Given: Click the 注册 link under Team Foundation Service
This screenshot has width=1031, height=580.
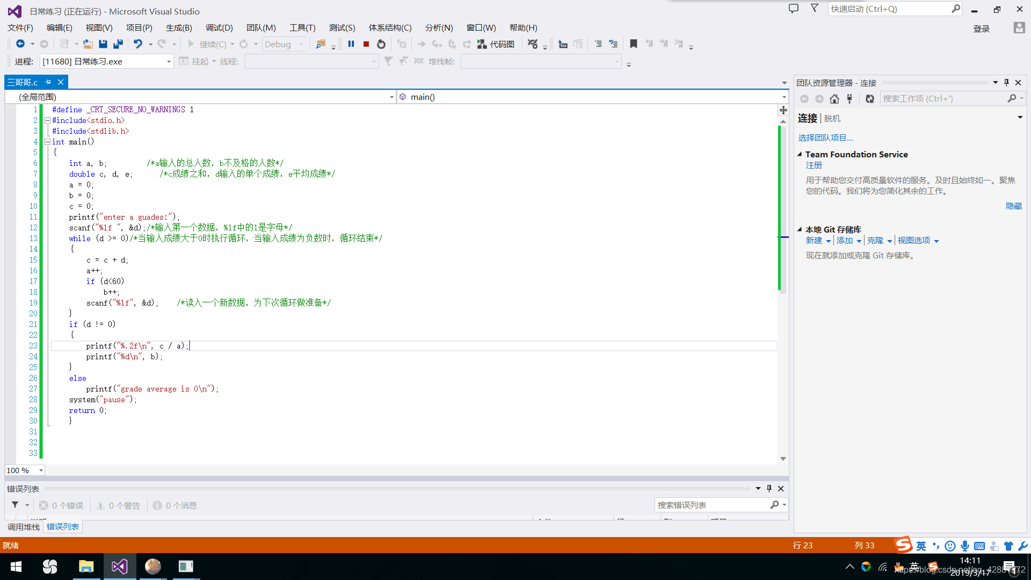Looking at the screenshot, I should pos(814,165).
